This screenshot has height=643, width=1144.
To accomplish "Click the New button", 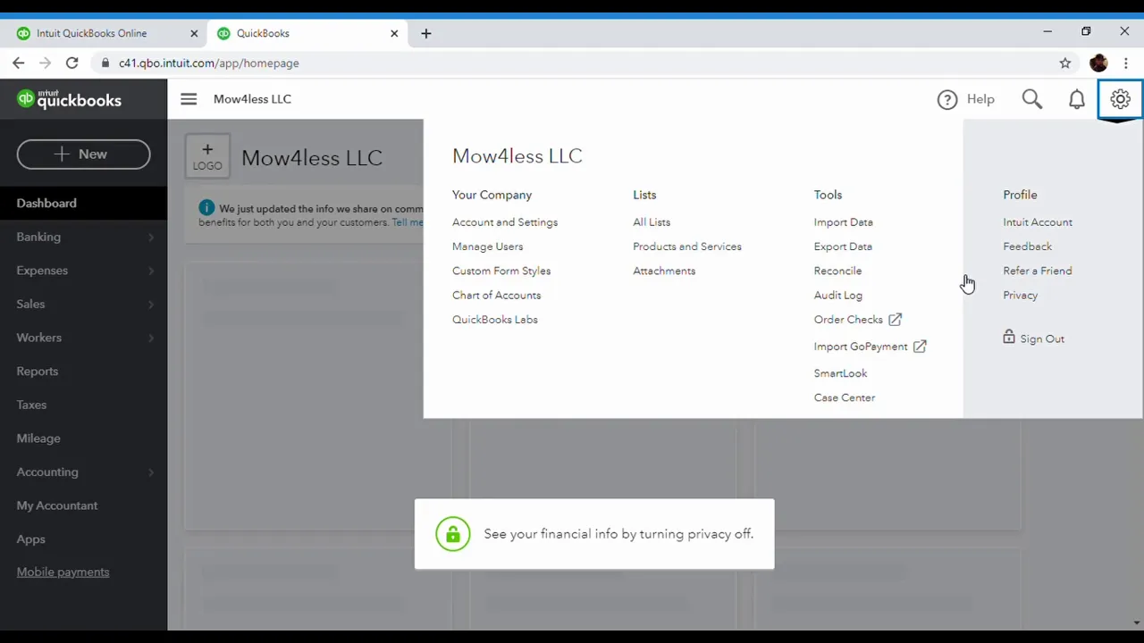I will (x=83, y=154).
